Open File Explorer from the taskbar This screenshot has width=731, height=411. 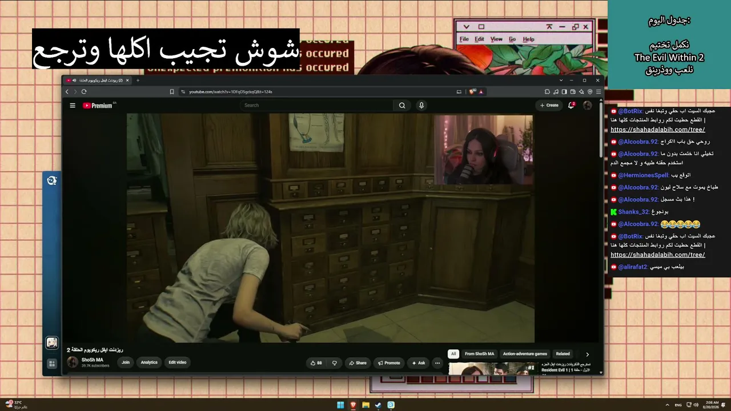click(365, 405)
